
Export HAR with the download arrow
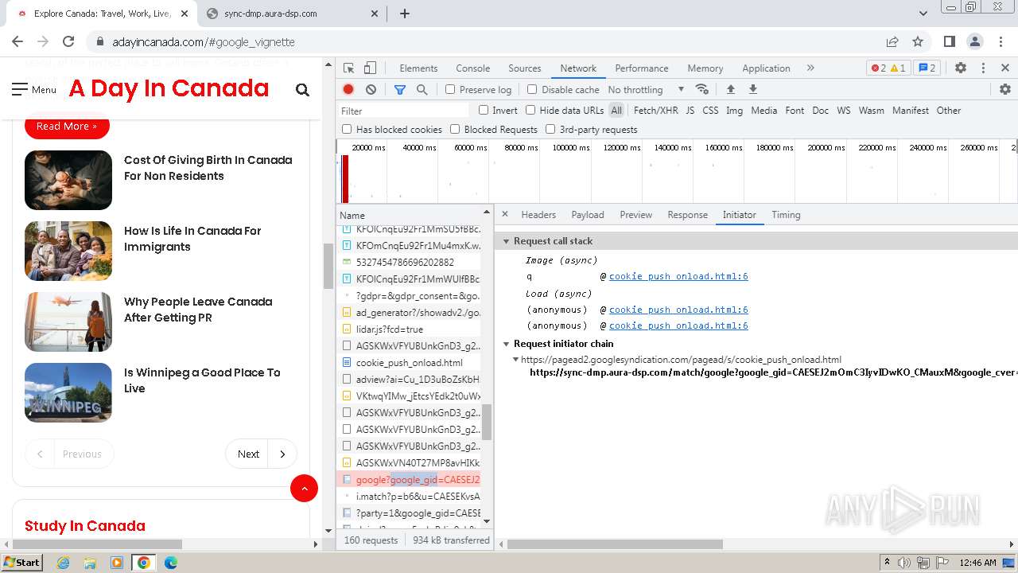tap(753, 89)
